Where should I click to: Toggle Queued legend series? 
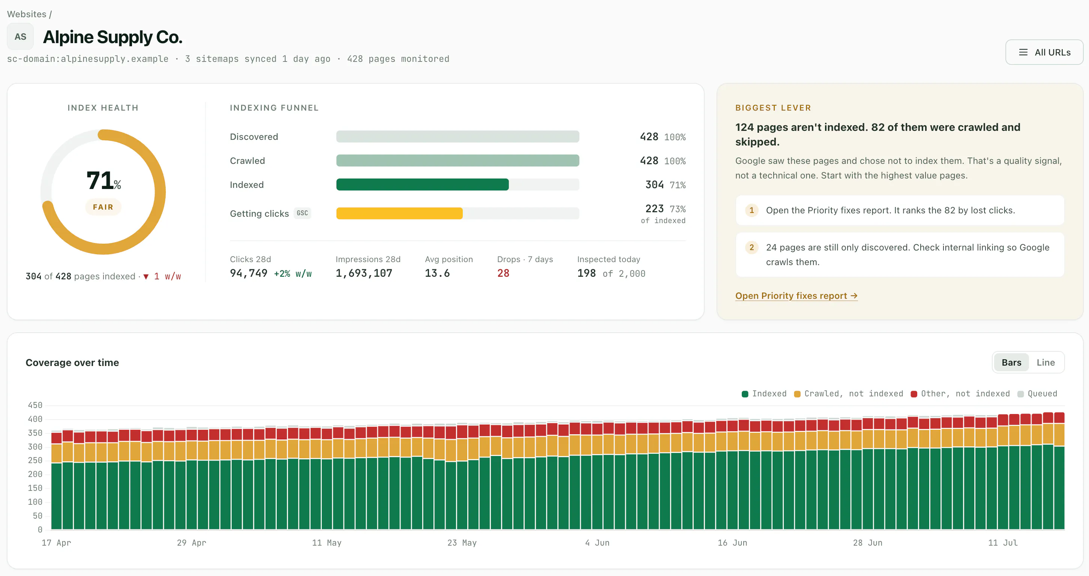pos(1037,393)
